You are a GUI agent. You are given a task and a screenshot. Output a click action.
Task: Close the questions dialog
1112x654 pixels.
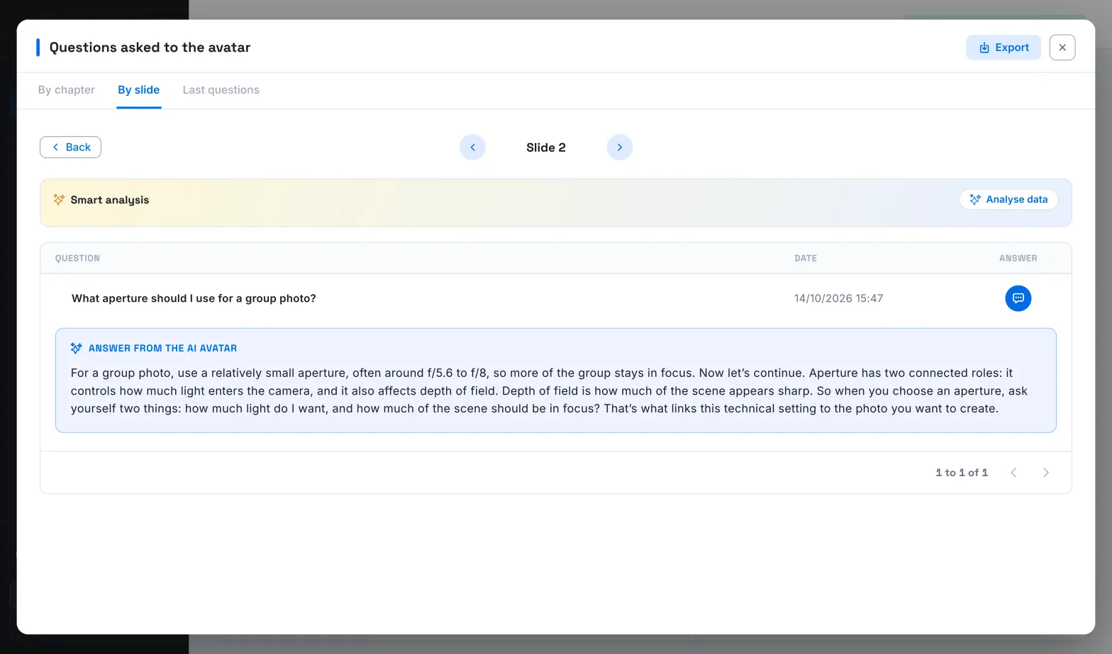1062,47
